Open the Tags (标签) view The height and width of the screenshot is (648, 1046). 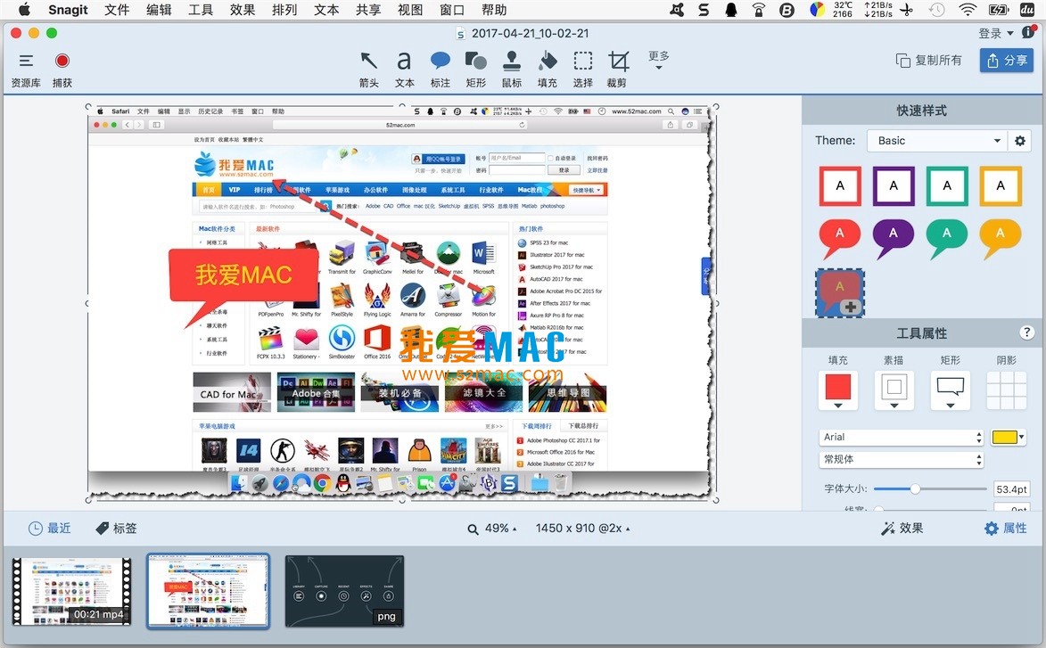(x=116, y=528)
